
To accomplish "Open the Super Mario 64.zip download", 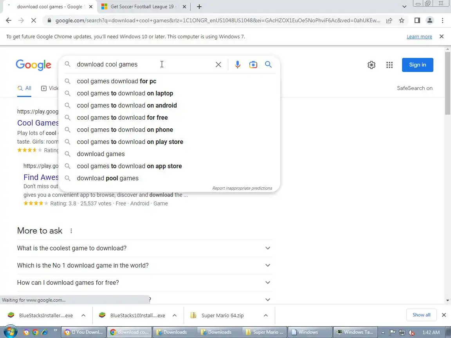I will (222, 315).
